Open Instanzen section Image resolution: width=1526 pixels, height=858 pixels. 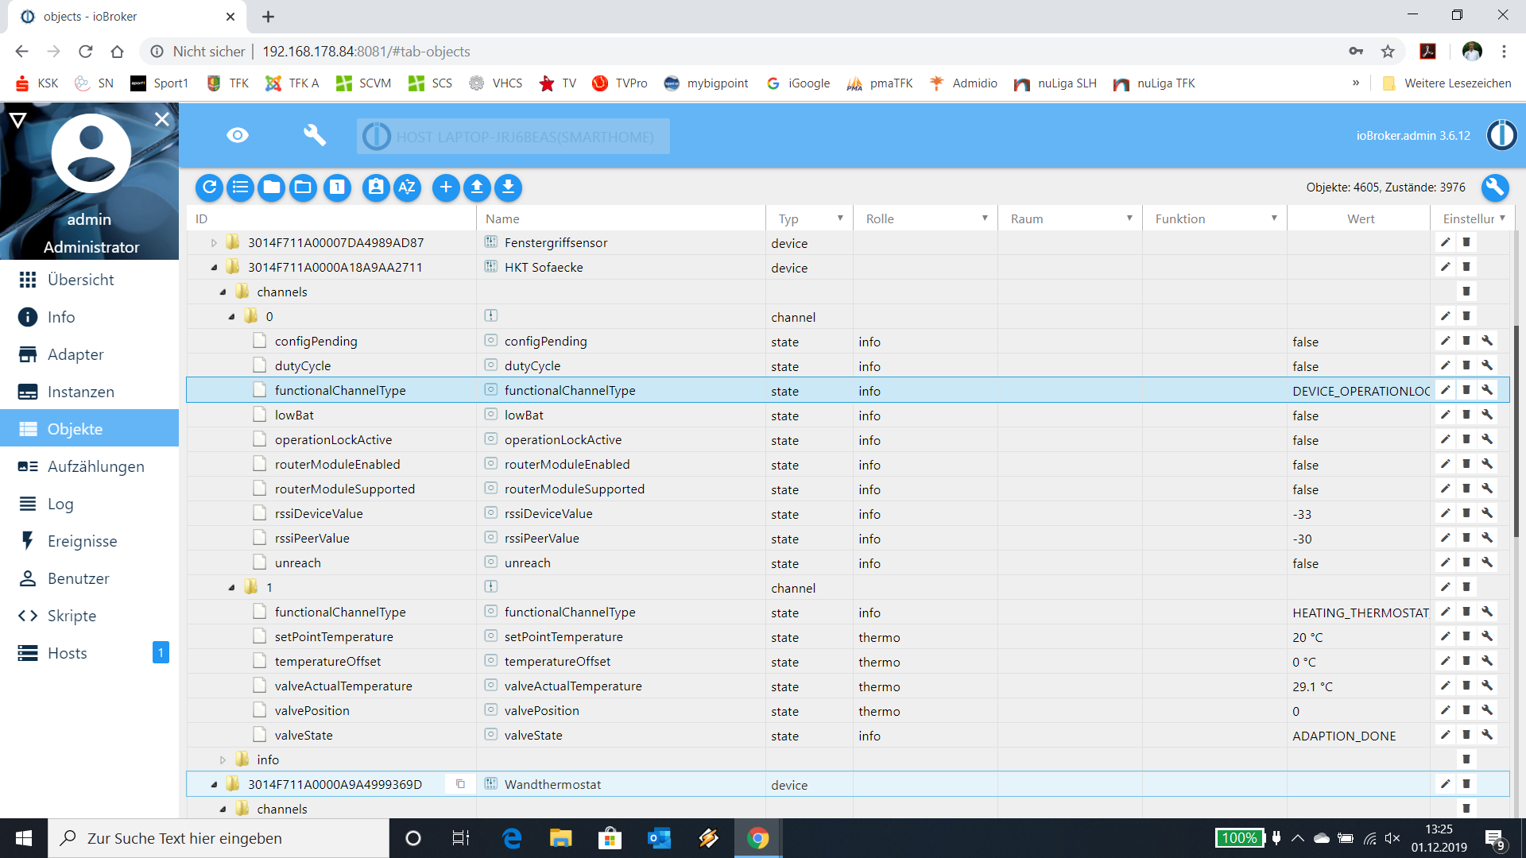(89, 392)
